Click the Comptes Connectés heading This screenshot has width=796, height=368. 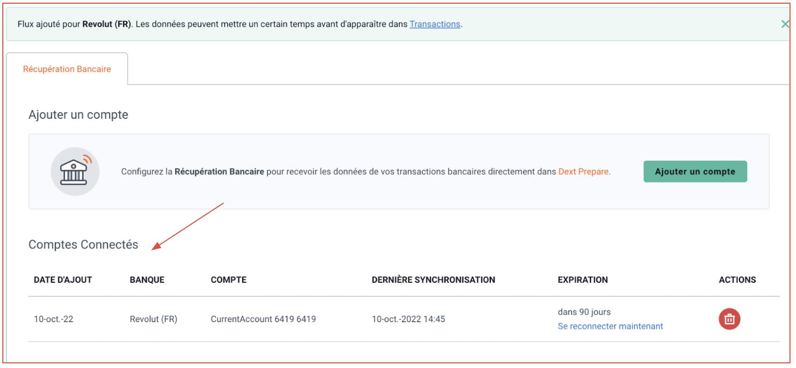[x=83, y=245]
